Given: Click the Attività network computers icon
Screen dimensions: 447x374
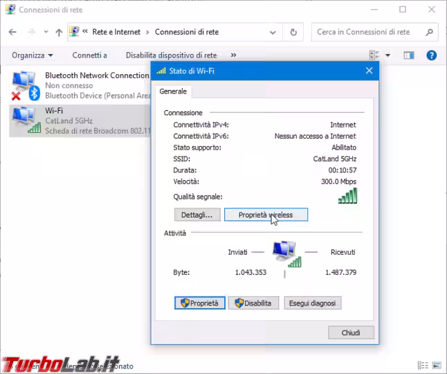Looking at the screenshot, I should (286, 254).
